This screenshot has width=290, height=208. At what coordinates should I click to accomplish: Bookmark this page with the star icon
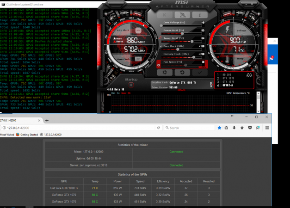219,128
